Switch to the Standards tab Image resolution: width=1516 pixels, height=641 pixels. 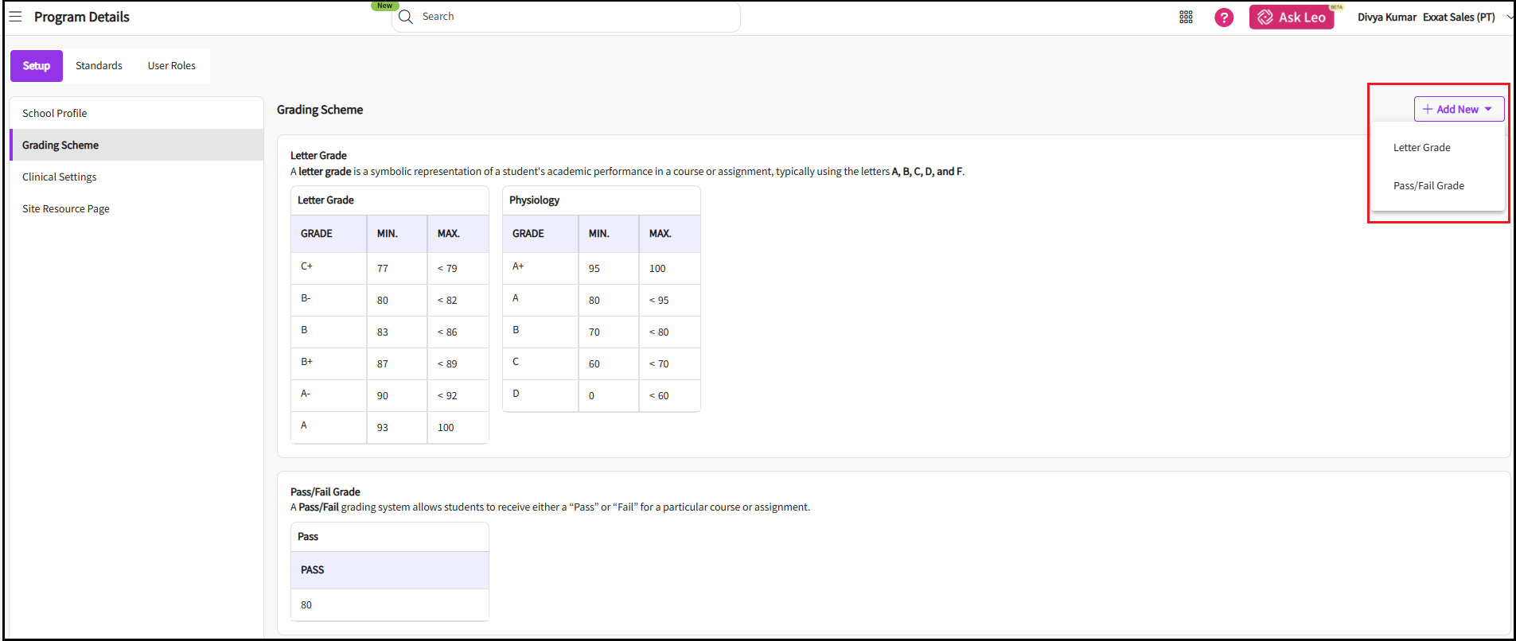tap(99, 66)
